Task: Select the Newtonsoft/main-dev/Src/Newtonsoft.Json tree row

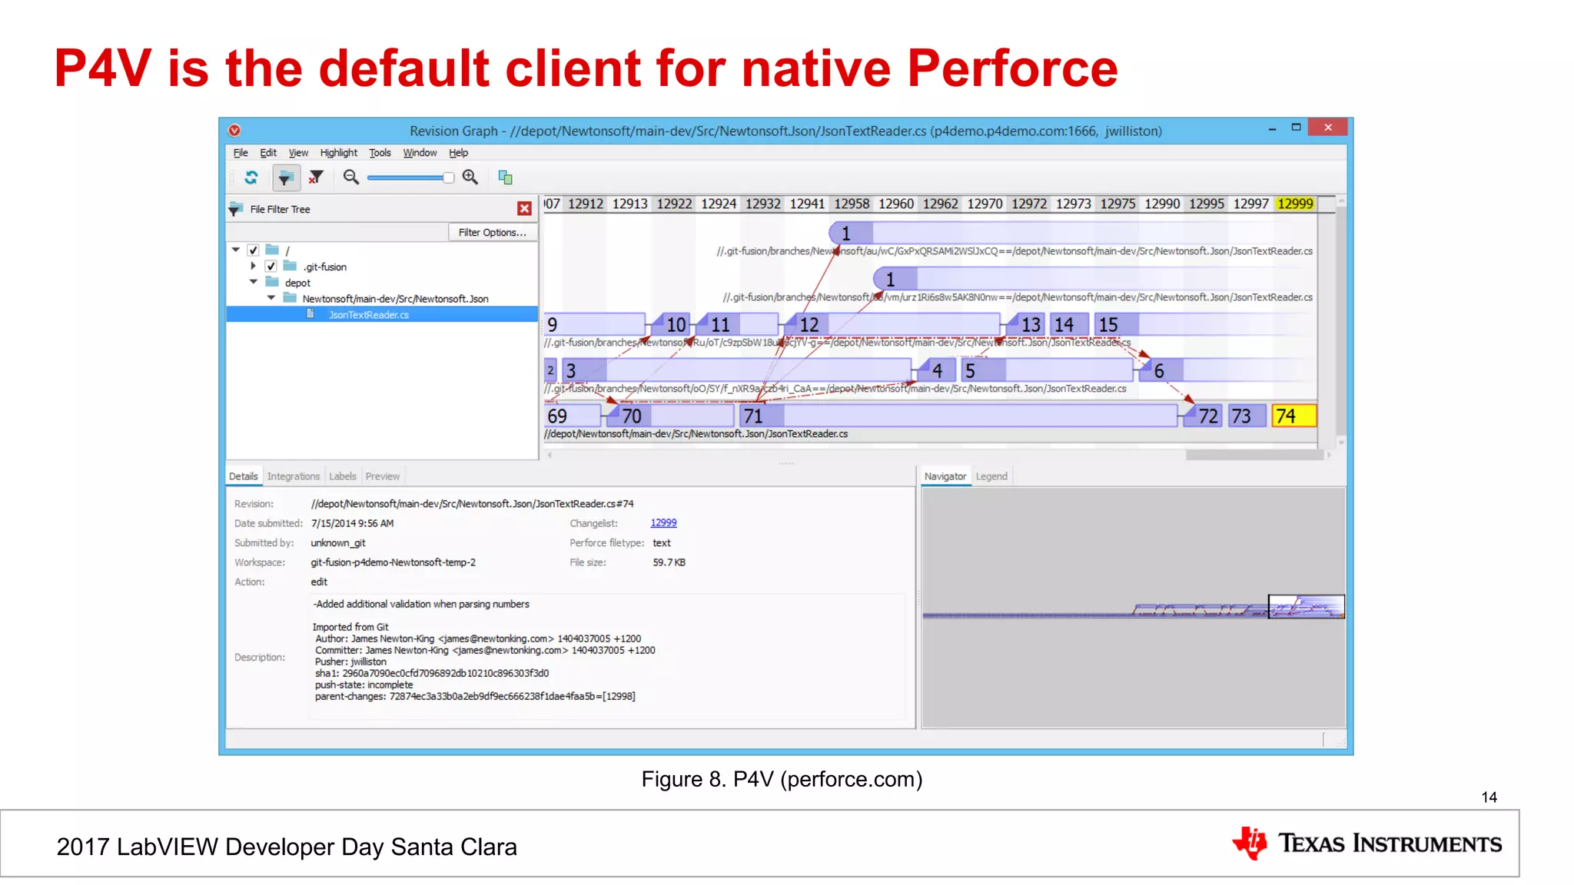Action: click(382, 298)
